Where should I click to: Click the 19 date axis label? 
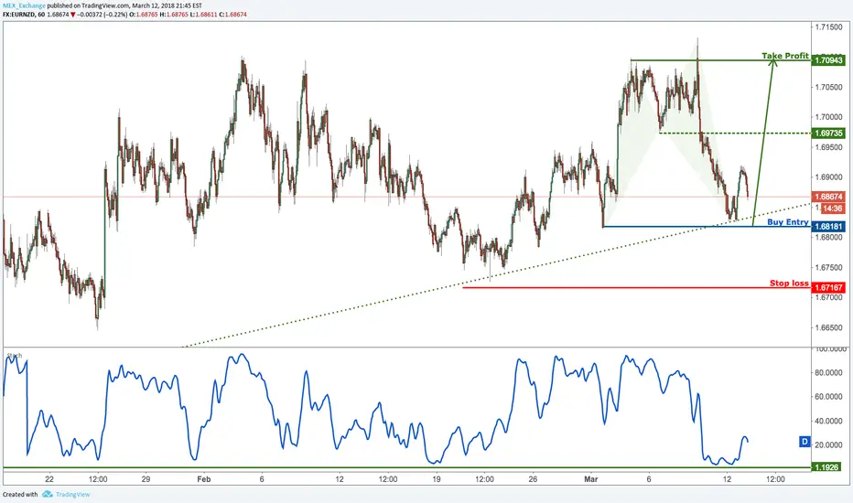(x=437, y=479)
